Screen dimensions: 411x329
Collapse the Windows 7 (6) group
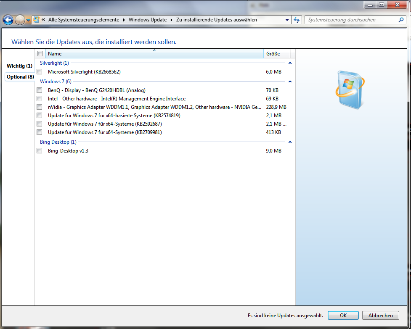(x=290, y=82)
